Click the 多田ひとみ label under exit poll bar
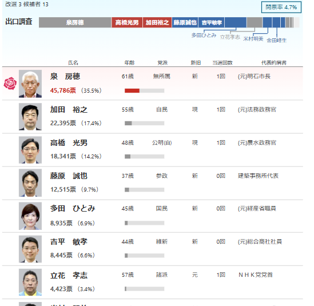 [204, 35]
